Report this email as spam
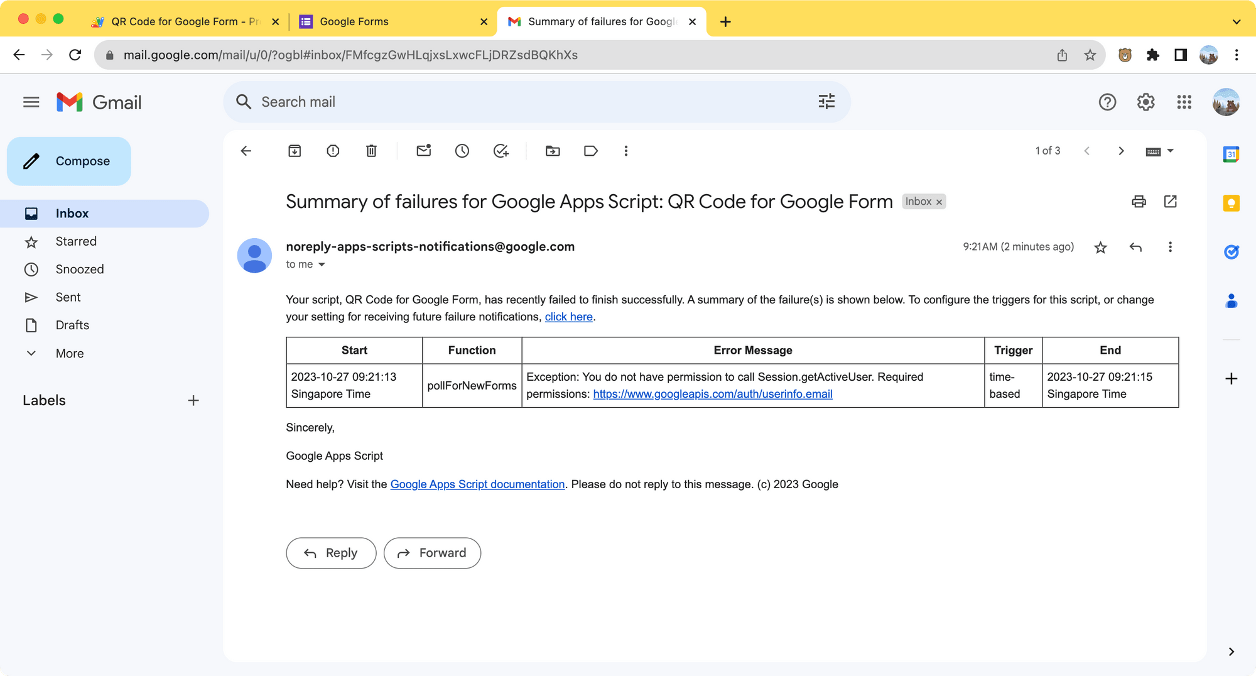The image size is (1256, 676). tap(333, 151)
